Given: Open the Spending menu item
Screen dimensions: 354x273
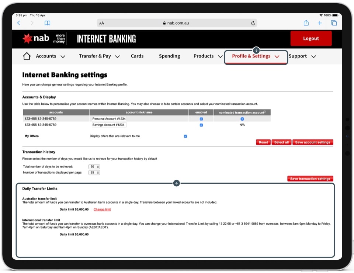Looking at the screenshot, I should (169, 56).
